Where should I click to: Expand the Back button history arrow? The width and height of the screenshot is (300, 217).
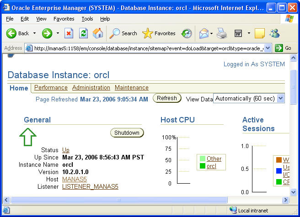(34, 33)
